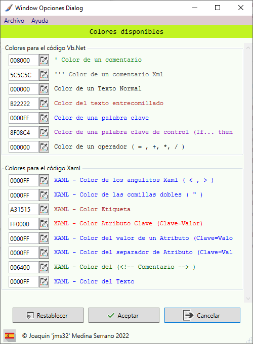Image resolution: width=253 pixels, height=344 pixels.
Task: Click the 008000 comment color text field
Action: (x=24, y=60)
